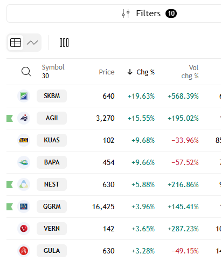
Task: Click the VERN red logo icon
Action: point(24,229)
